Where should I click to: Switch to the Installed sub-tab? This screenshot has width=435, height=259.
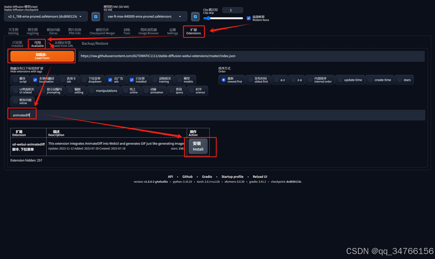tap(17, 44)
